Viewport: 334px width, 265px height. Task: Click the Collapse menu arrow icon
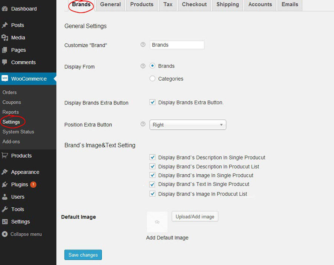pyautogui.click(x=5, y=234)
